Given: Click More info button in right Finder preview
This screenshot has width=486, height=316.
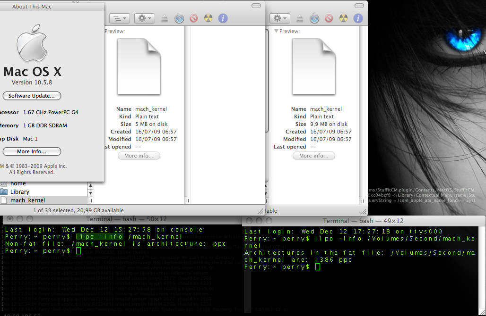Looking at the screenshot, I should pyautogui.click(x=313, y=156).
